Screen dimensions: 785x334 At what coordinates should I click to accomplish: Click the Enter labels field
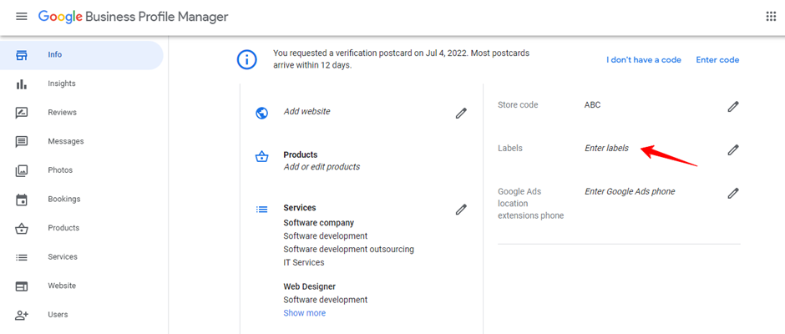606,148
